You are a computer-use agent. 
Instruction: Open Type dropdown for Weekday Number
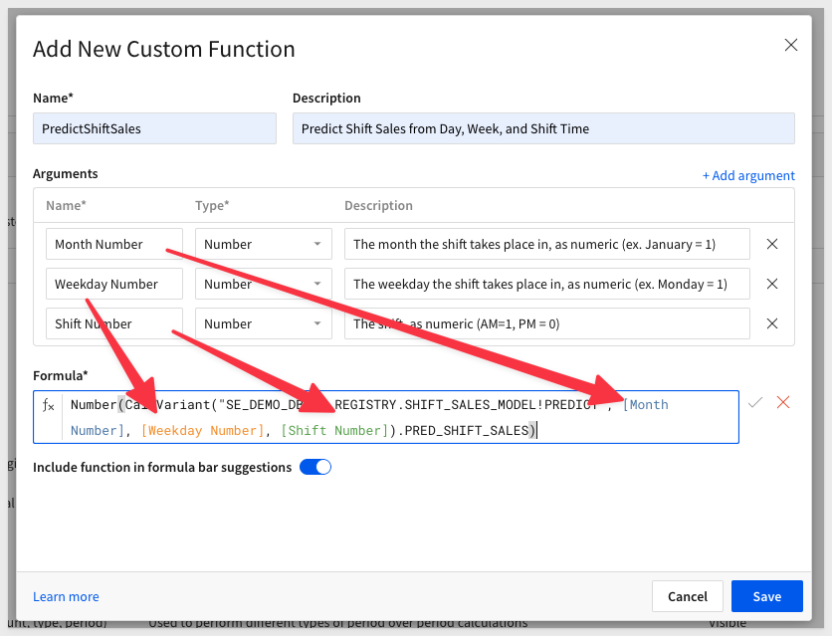click(x=264, y=284)
